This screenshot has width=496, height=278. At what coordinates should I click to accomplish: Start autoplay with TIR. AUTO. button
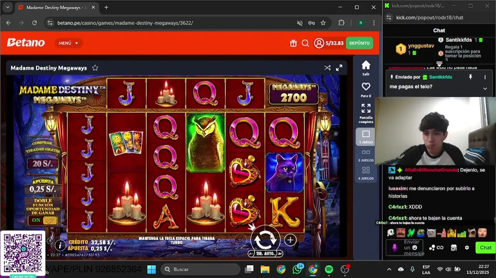coord(265,254)
